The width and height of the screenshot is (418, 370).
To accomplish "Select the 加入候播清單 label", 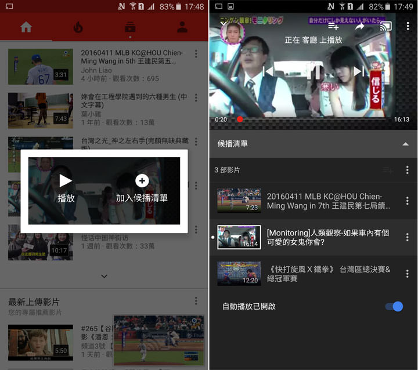I will click(x=142, y=198).
